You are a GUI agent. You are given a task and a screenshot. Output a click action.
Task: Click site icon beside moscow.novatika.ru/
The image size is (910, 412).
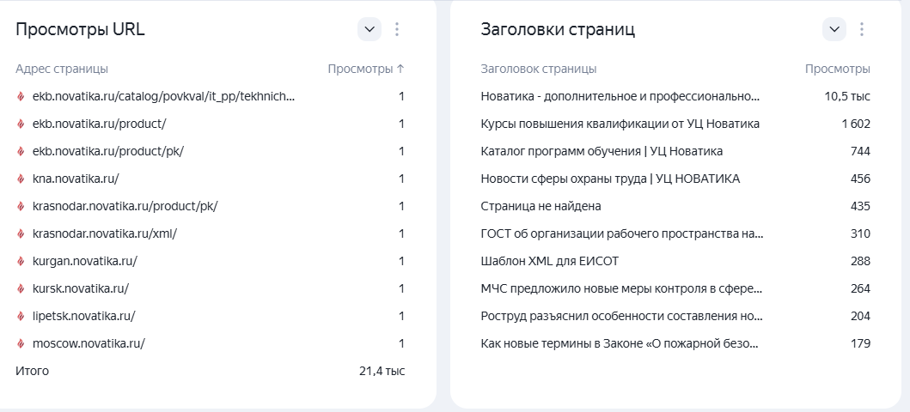pos(21,343)
